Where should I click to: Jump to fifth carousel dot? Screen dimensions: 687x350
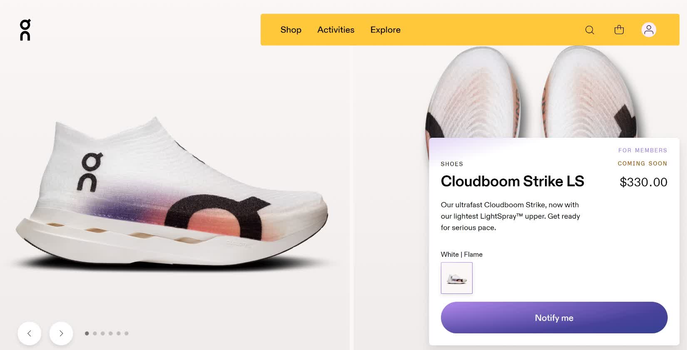[119, 333]
